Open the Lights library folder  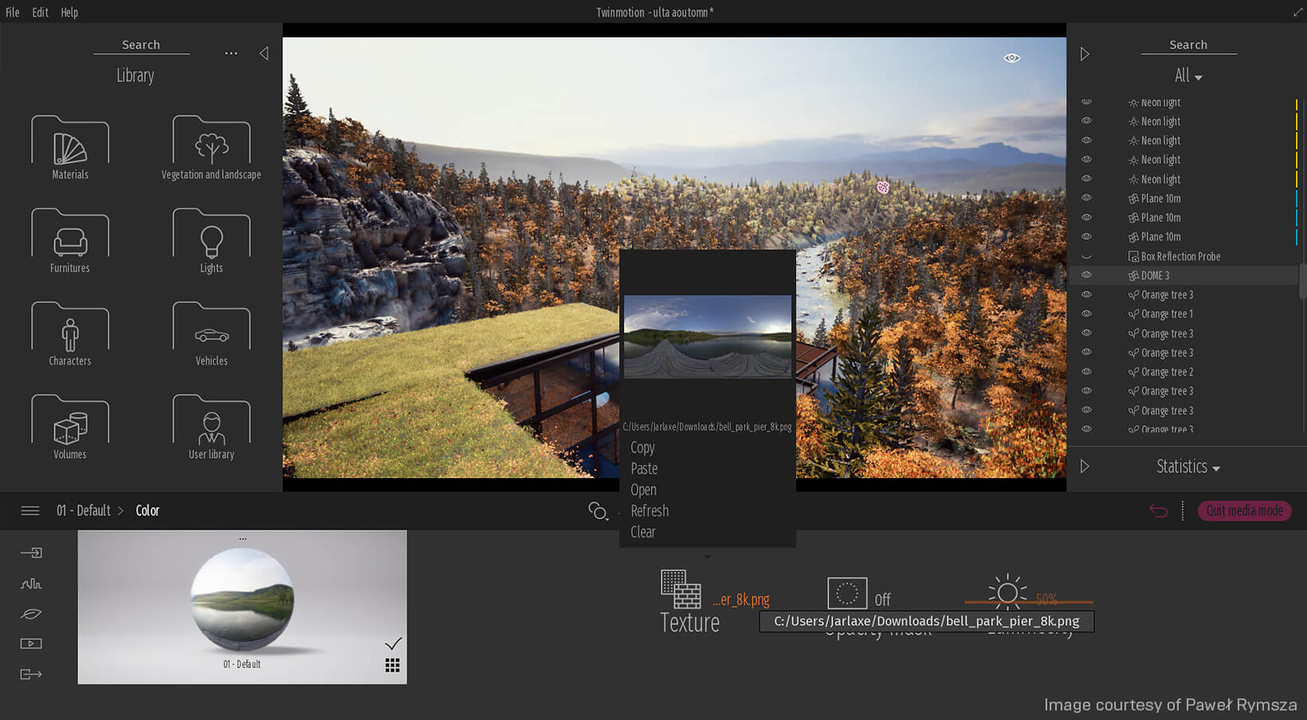[x=211, y=242]
